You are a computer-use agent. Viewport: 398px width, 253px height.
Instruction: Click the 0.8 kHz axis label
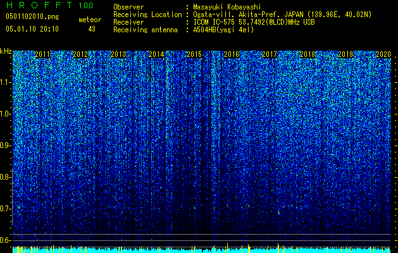click(5, 177)
